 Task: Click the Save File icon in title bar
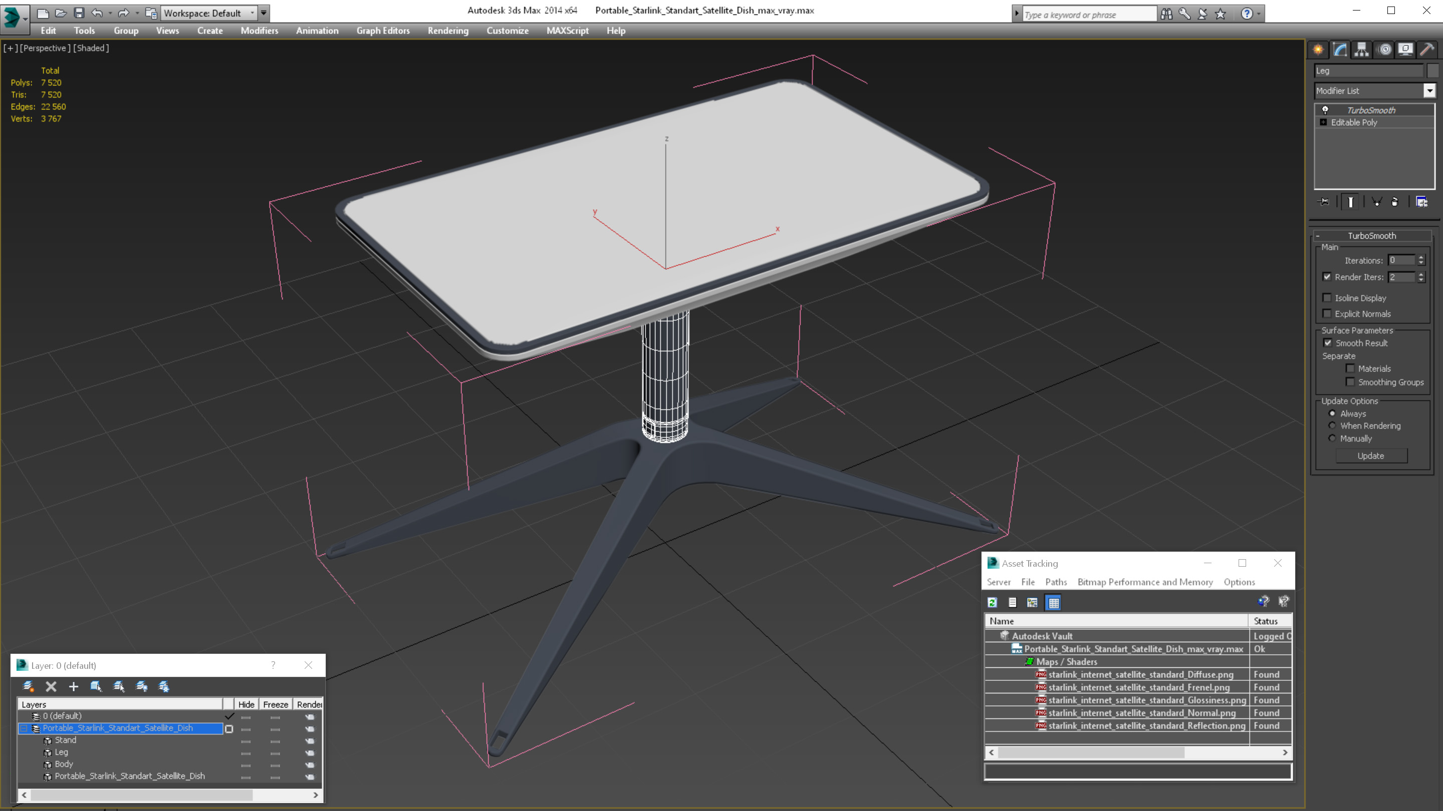coord(79,13)
